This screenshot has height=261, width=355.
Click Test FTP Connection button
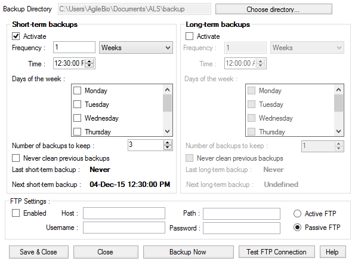(x=277, y=252)
